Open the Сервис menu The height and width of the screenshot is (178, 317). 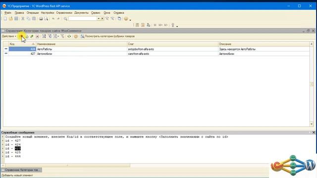(96, 12)
